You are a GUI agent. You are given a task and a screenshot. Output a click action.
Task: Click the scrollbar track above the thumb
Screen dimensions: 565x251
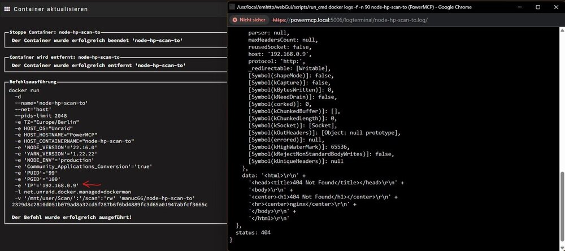coord(563,101)
